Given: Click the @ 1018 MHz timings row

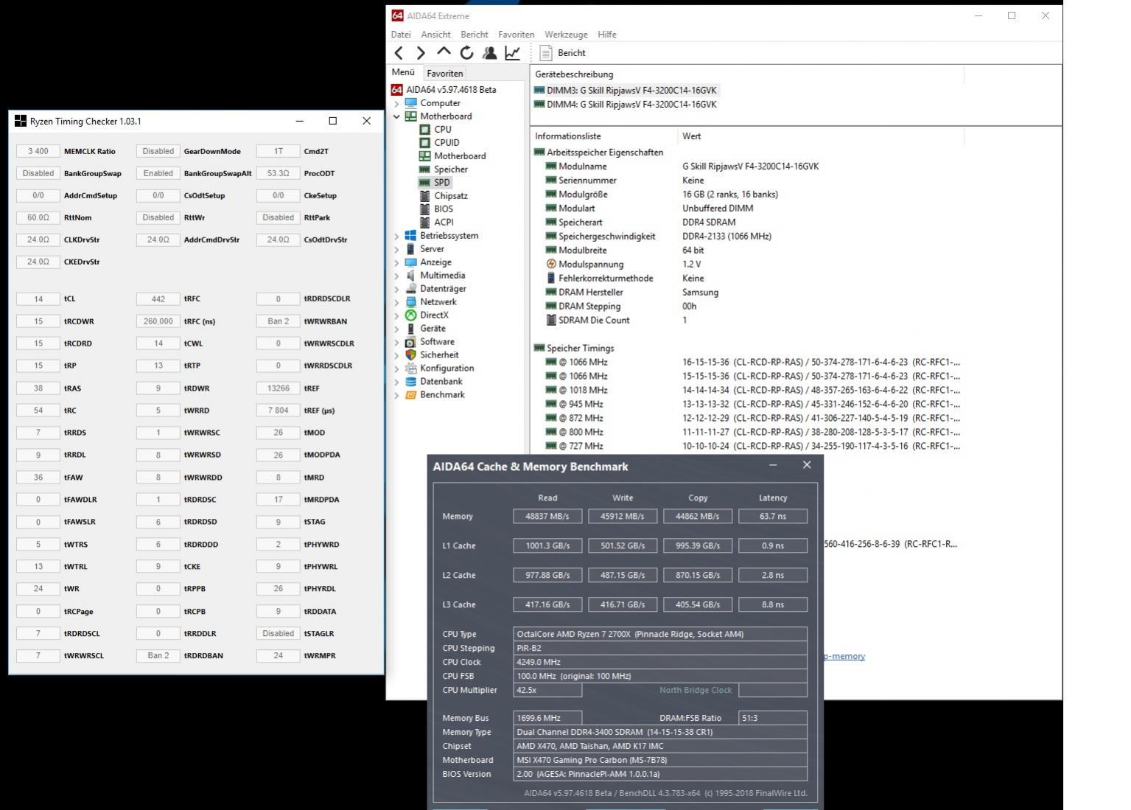Looking at the screenshot, I should (752, 391).
